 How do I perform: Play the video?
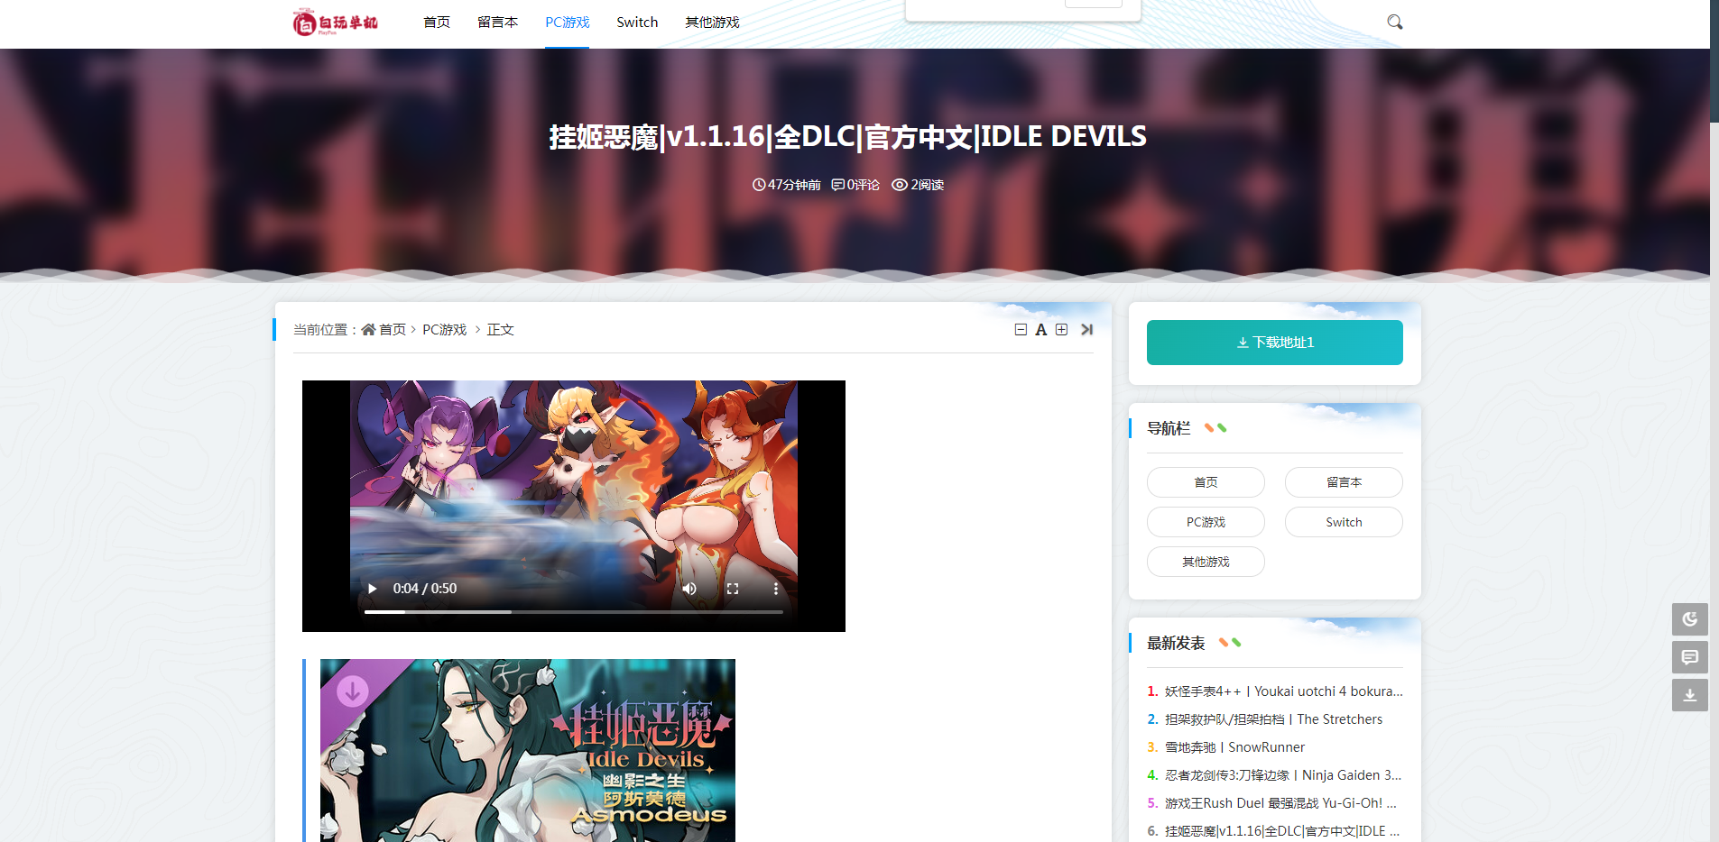(372, 589)
